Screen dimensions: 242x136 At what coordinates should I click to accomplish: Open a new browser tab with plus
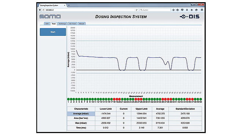tap(69, 5)
